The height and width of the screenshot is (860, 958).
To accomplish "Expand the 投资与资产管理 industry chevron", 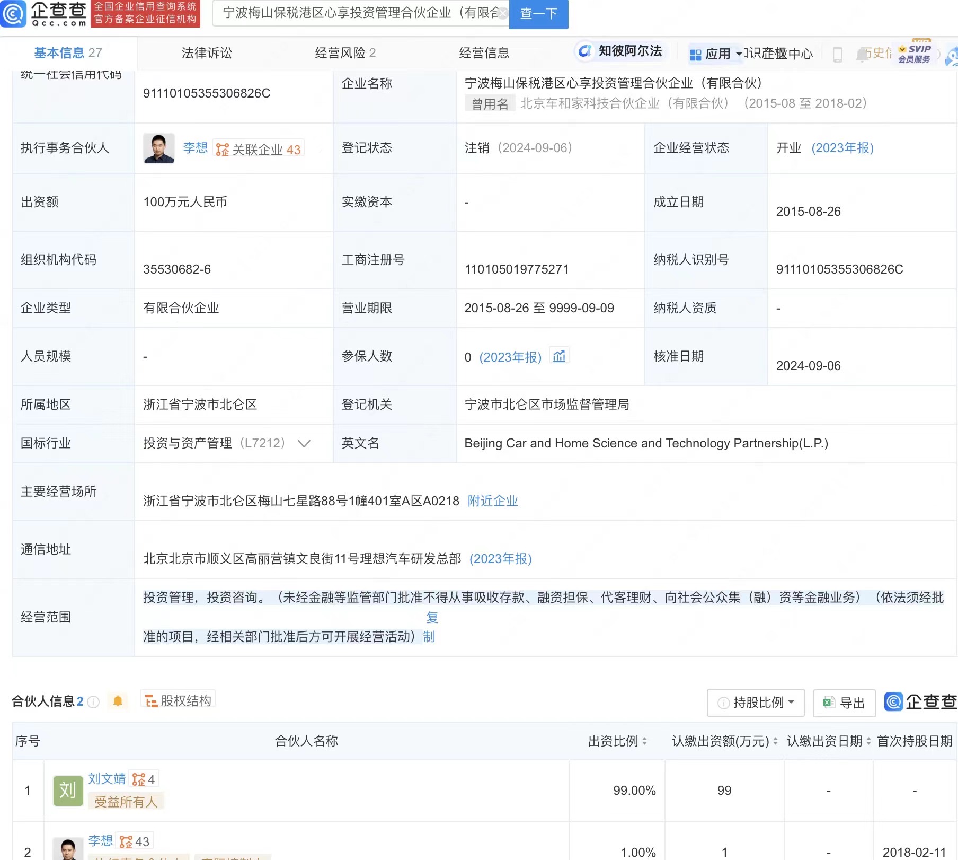I will point(304,443).
